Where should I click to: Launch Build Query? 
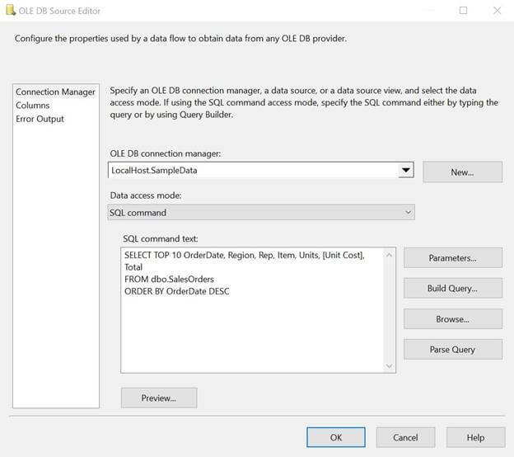point(453,288)
